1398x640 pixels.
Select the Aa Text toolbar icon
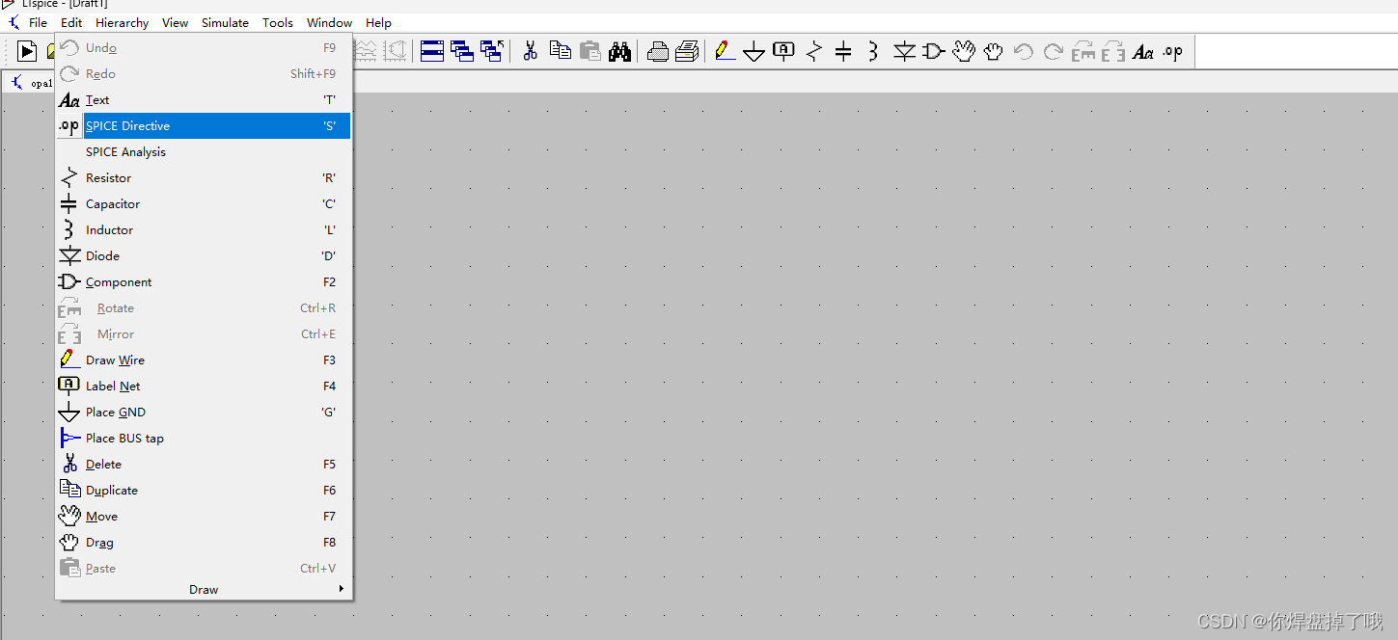click(x=1143, y=51)
